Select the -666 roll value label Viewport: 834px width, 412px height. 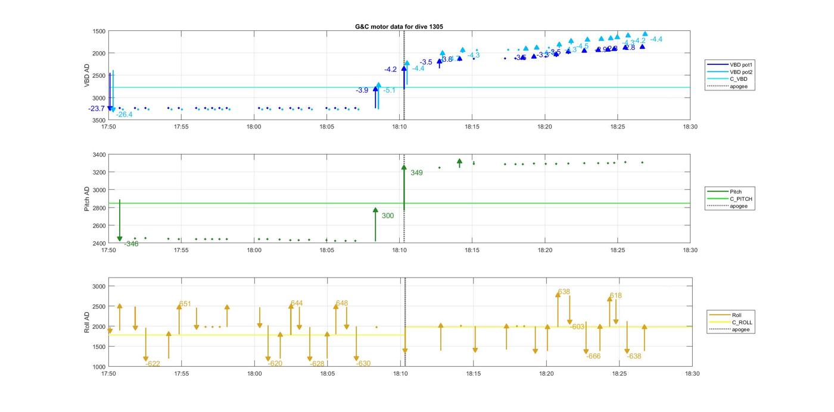(x=593, y=357)
